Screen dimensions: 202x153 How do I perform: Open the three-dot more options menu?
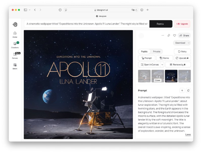coord(163,36)
